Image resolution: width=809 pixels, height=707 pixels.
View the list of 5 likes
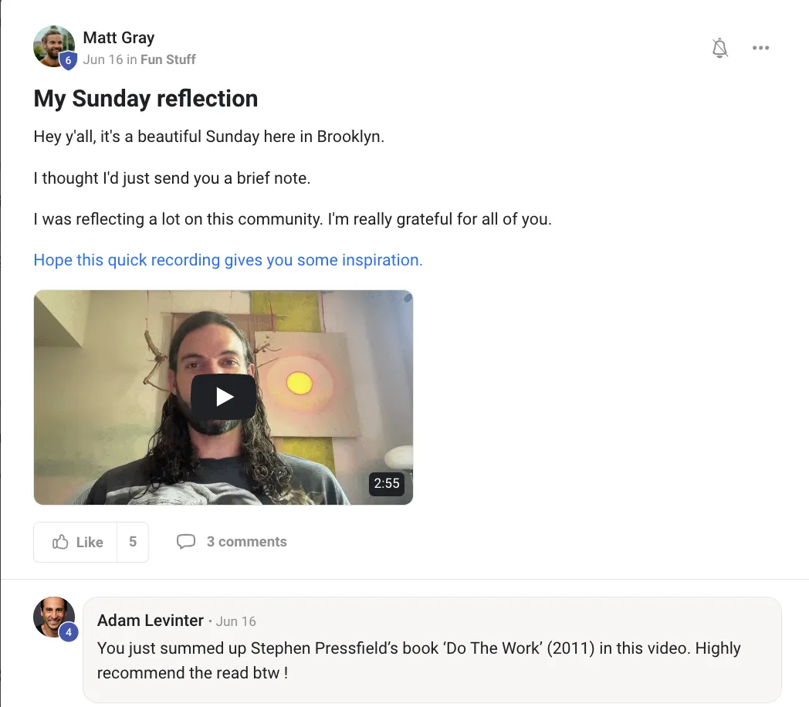pyautogui.click(x=133, y=542)
